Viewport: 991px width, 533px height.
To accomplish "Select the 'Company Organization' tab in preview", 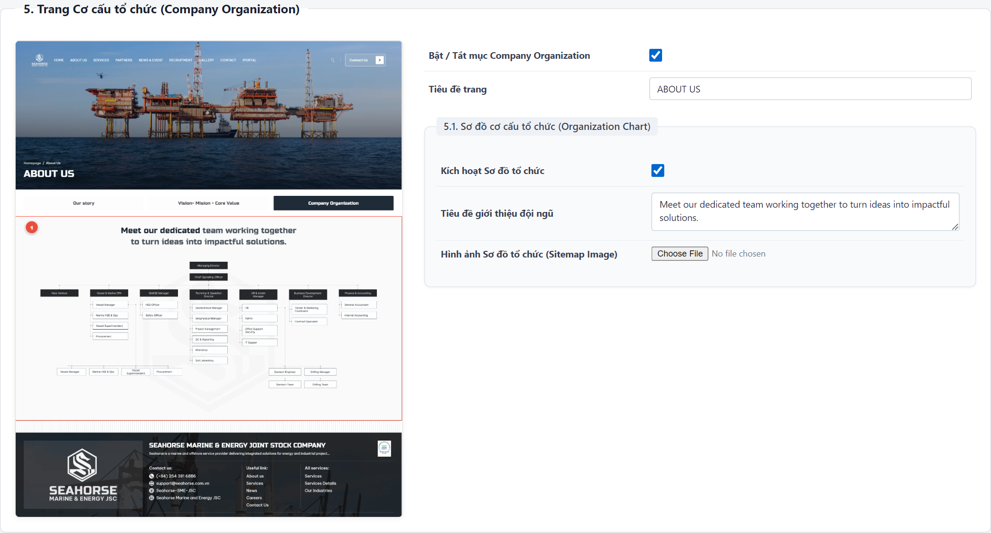I will [x=333, y=203].
